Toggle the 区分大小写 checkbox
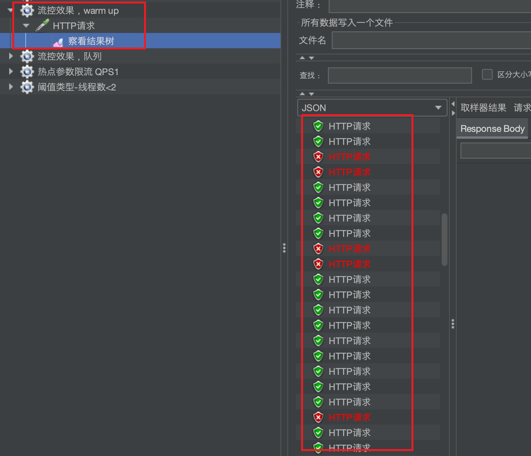 (x=487, y=74)
